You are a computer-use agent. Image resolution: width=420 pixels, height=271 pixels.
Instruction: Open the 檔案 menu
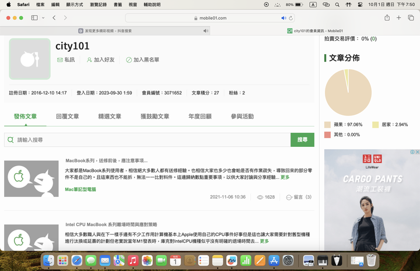point(40,5)
